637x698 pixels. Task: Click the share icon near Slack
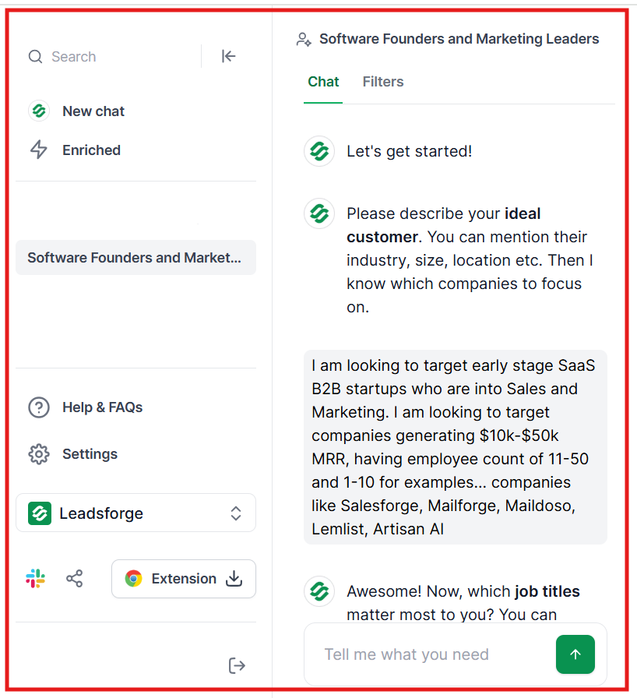pyautogui.click(x=75, y=579)
